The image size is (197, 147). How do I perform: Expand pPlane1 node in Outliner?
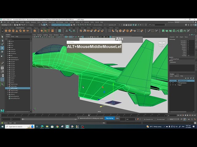tap(8, 94)
